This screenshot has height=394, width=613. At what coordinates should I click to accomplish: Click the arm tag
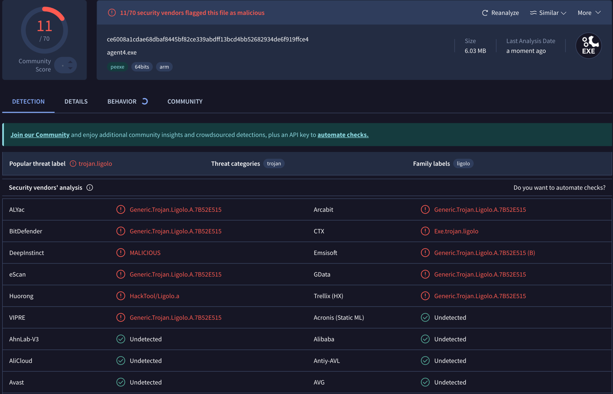164,67
